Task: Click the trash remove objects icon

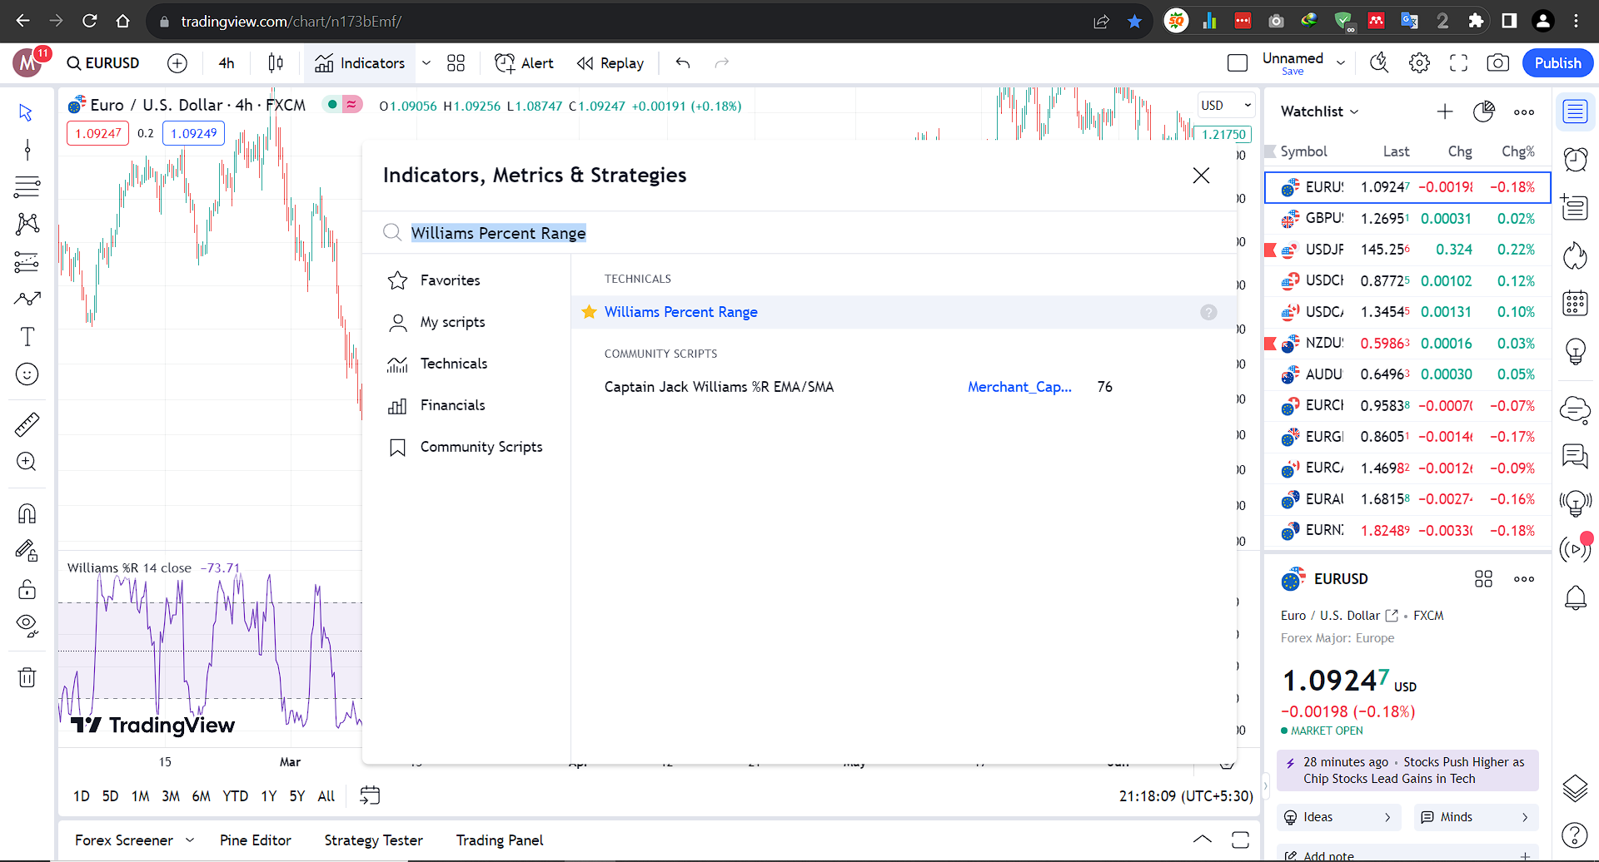Action: (27, 677)
